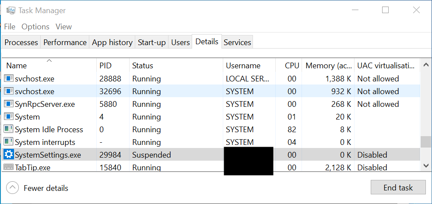Switch to the Users tab
The height and width of the screenshot is (204, 432).
180,42
